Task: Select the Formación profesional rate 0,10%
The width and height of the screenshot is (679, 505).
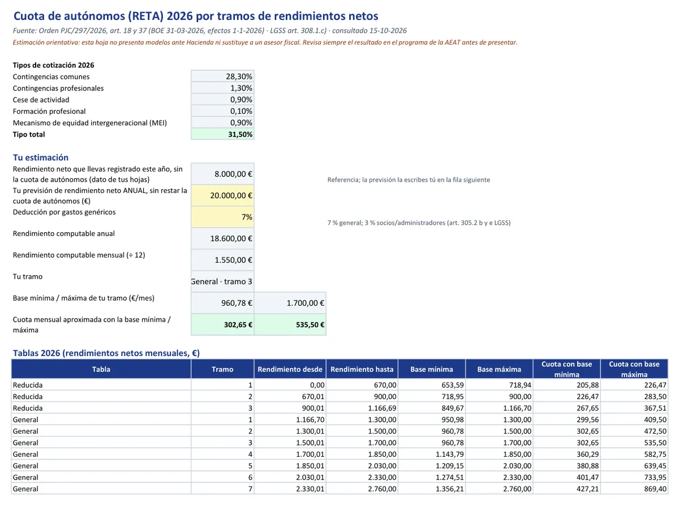Action: [222, 111]
